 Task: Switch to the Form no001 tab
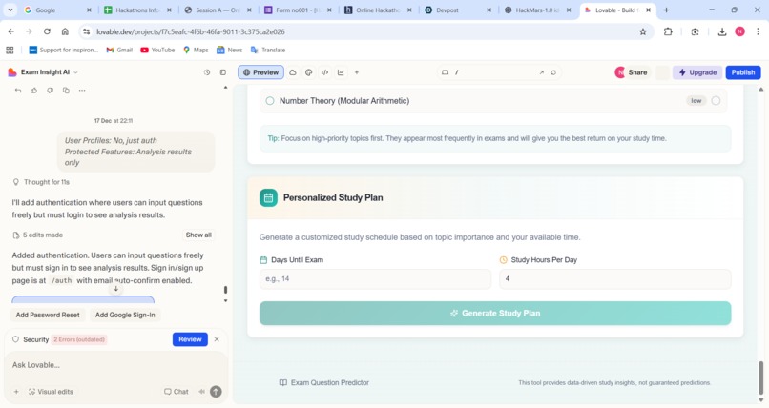tap(299, 10)
